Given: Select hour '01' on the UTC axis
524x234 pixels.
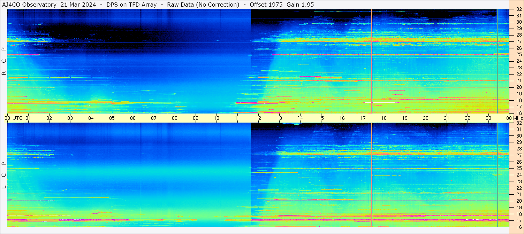Looking at the screenshot, I should point(28,118).
